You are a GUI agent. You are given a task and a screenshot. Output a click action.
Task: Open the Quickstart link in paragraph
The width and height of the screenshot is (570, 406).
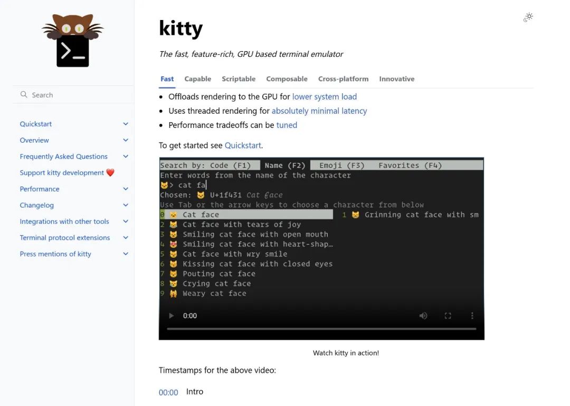pos(243,145)
